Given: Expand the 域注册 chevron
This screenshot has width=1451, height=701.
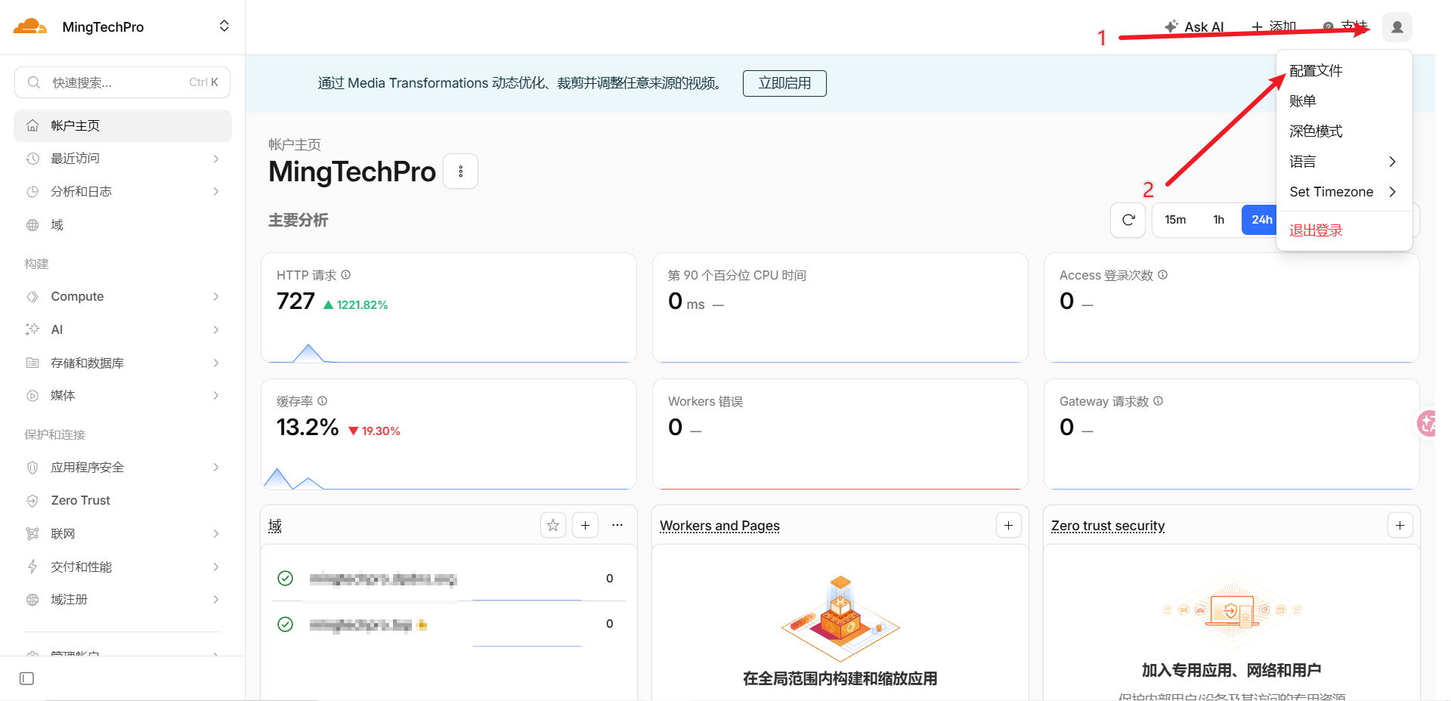Looking at the screenshot, I should 216,600.
